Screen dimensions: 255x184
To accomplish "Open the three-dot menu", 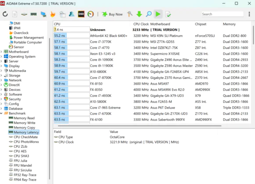I will [249, 14].
